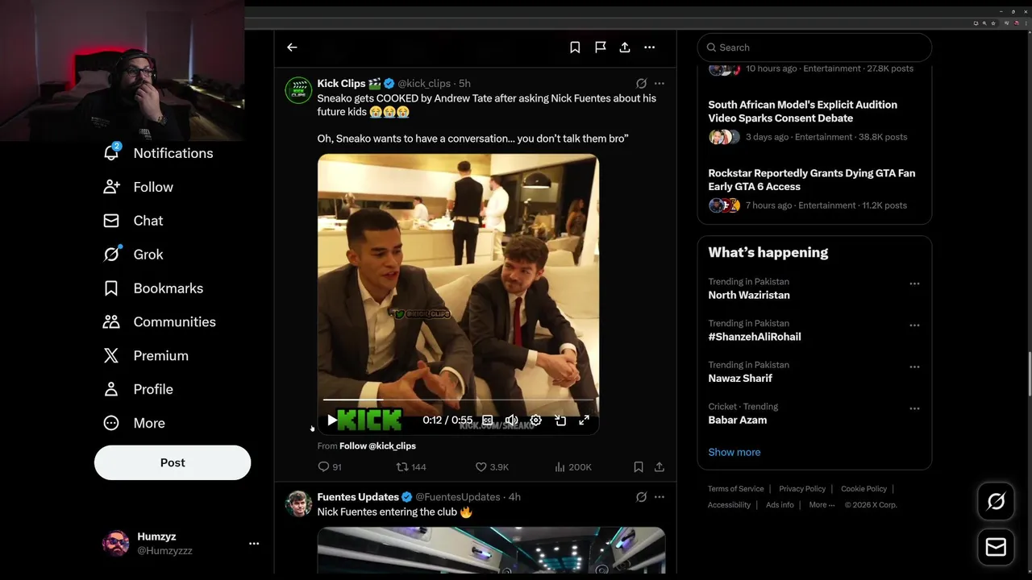Image resolution: width=1032 pixels, height=580 pixels.
Task: Bookmark icon in the post header bar
Action: 575,48
